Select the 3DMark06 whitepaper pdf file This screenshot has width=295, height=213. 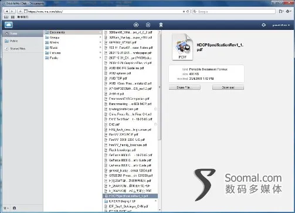130,32
